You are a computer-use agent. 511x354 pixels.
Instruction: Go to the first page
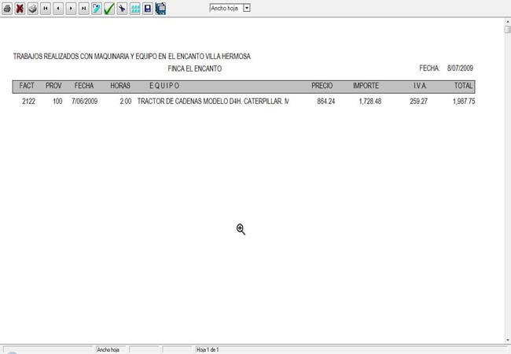[x=46, y=9]
